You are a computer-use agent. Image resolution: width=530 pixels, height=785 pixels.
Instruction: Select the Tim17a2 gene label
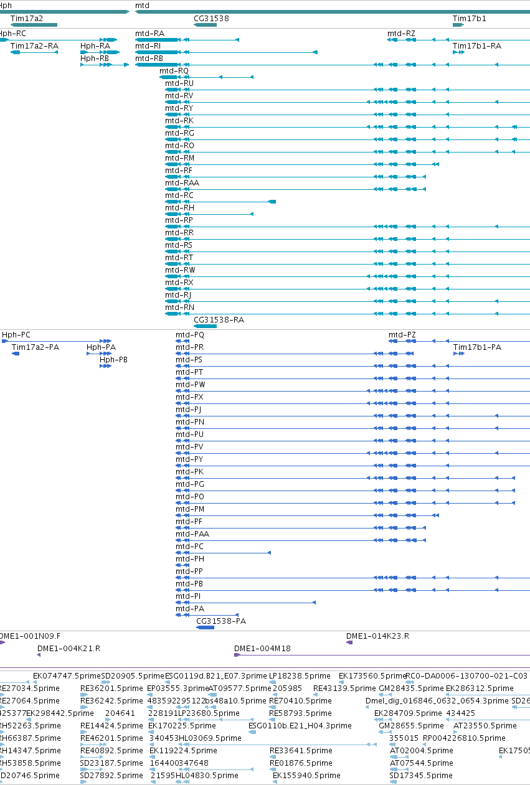tap(27, 19)
